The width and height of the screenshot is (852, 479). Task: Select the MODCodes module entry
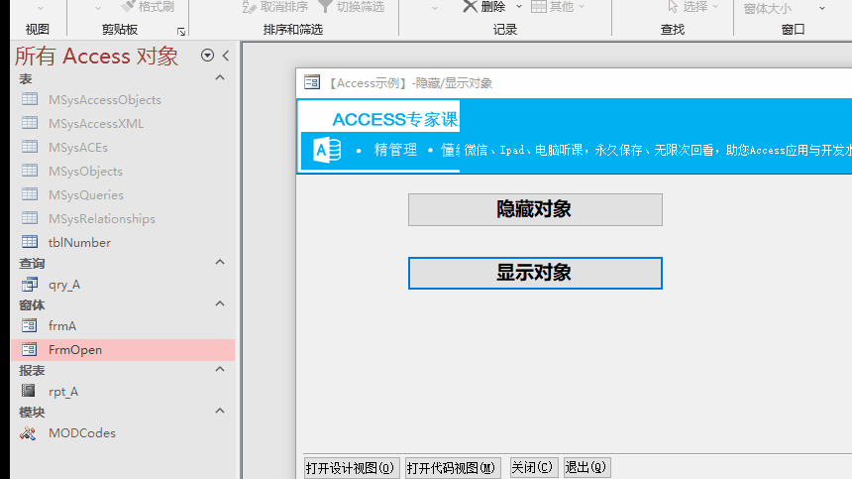point(123,432)
